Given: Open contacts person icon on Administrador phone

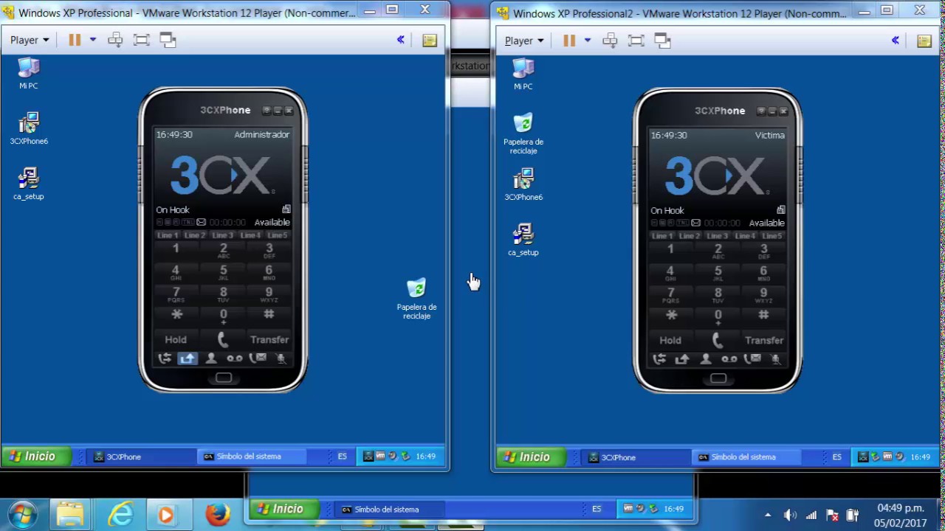Looking at the screenshot, I should [x=211, y=358].
